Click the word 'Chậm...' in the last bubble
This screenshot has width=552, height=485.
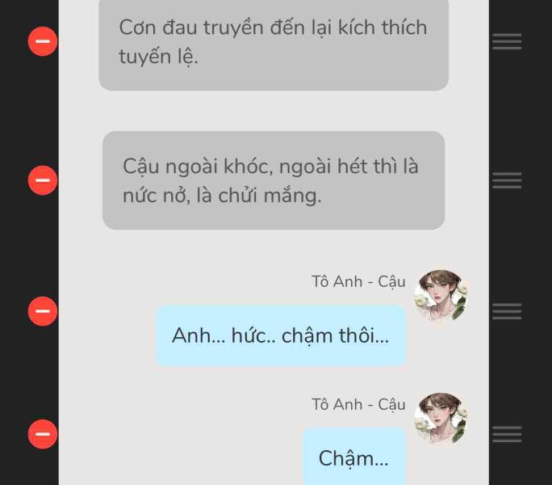pos(353,458)
